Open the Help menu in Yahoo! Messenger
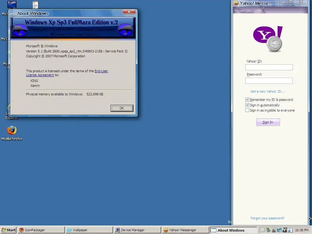Screen dimensions: 312x234 pyautogui.click(x=258, y=10)
